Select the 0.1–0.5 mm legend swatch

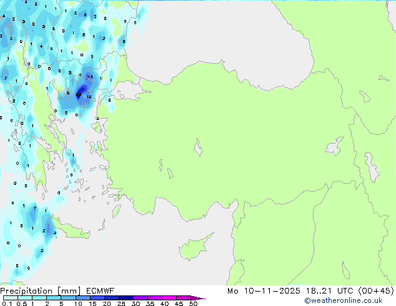[11, 298]
